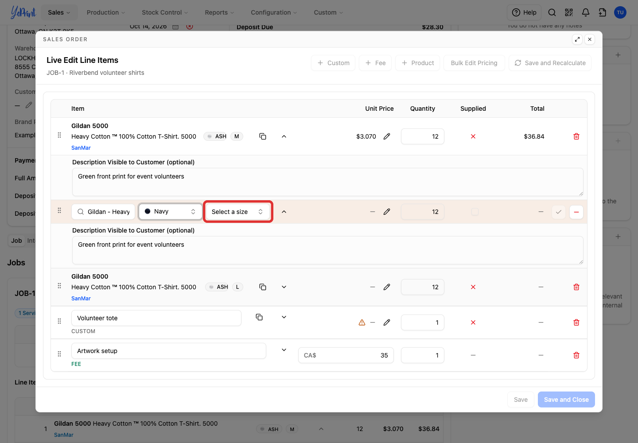The height and width of the screenshot is (443, 638).
Task: Toggle the Supplied checkbox in the Navy row
Action: (x=475, y=212)
